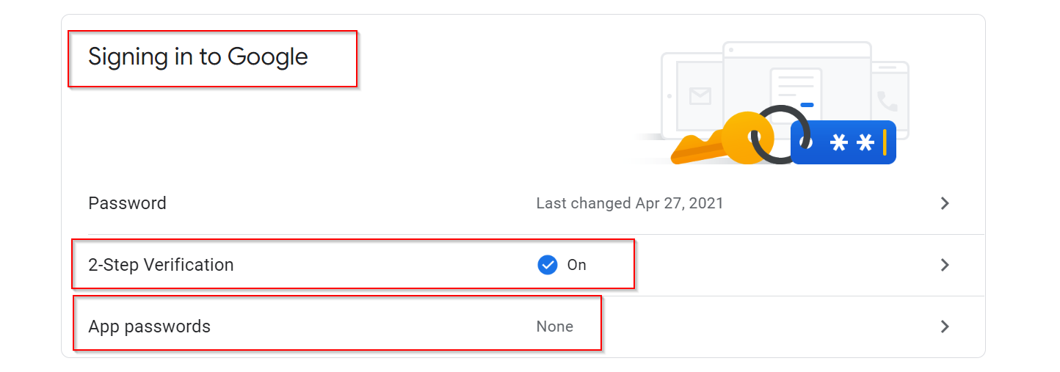The image size is (1060, 372).
Task: Click the phone handset icon in the illustration
Action: pos(887,101)
